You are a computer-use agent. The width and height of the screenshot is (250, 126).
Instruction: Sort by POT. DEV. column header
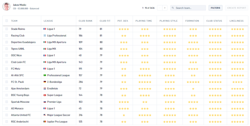pos(123,21)
